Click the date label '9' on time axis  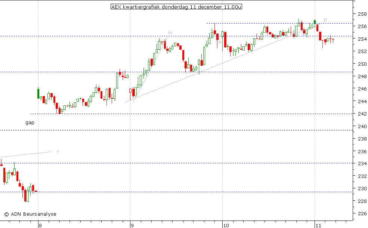pyautogui.click(x=132, y=226)
